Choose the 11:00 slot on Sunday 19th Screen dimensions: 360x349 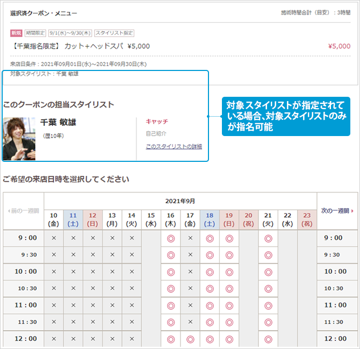coord(229,305)
